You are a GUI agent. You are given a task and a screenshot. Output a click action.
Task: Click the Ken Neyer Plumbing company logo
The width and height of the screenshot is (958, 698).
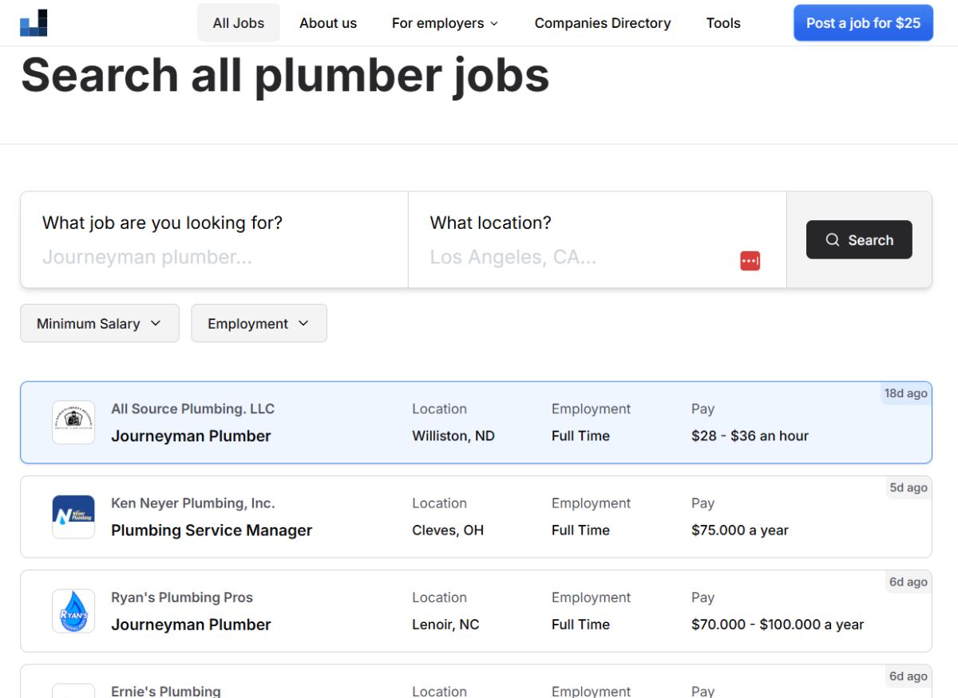(x=73, y=516)
